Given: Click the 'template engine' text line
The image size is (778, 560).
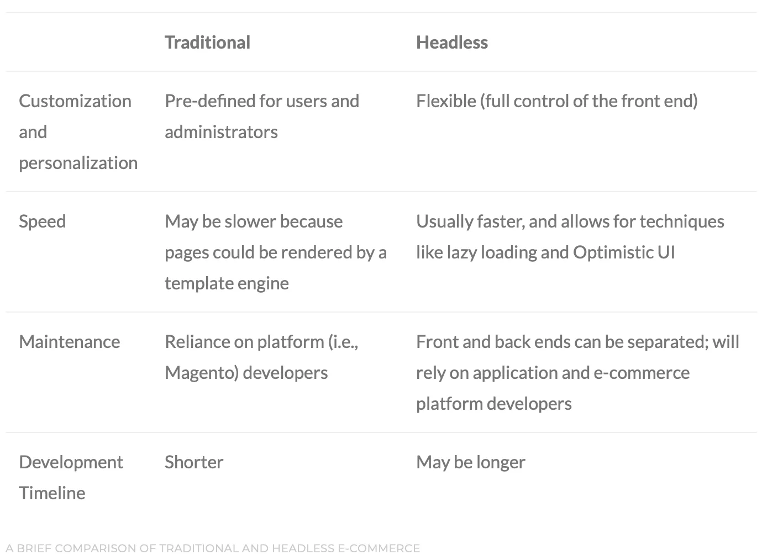Looking at the screenshot, I should [227, 283].
